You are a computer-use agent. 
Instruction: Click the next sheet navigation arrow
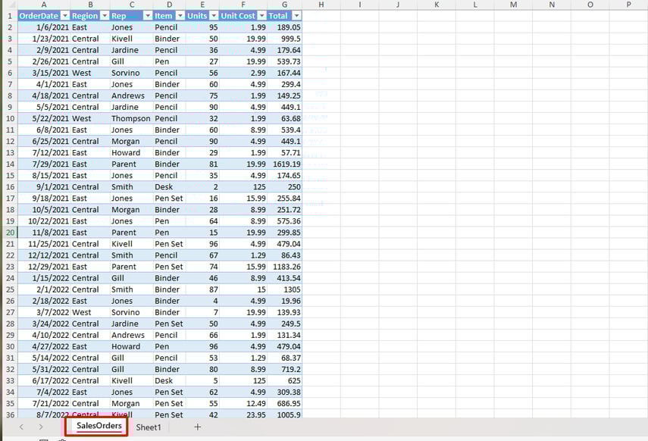tap(40, 427)
